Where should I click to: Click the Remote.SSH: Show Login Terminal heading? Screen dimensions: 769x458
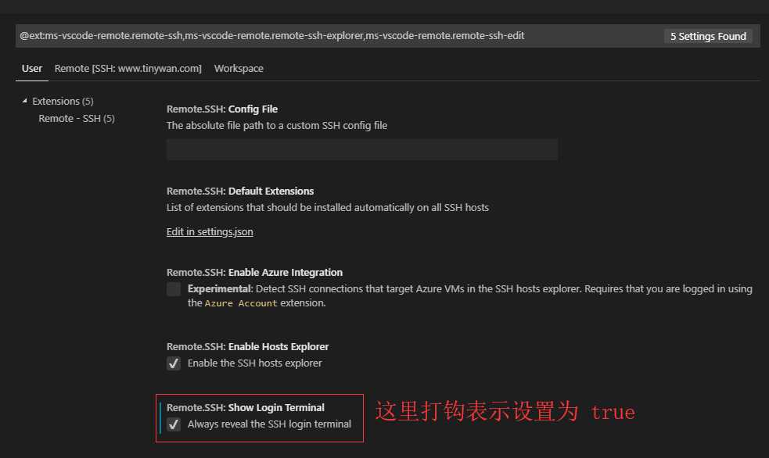coord(246,407)
